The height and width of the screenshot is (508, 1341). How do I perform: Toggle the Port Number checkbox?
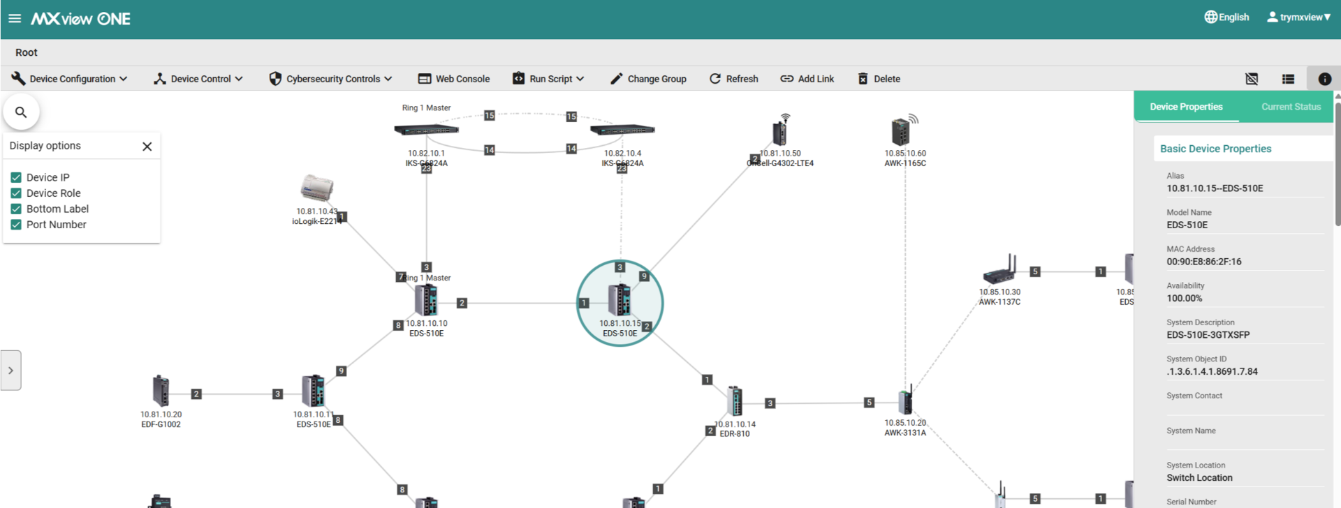[x=16, y=225]
